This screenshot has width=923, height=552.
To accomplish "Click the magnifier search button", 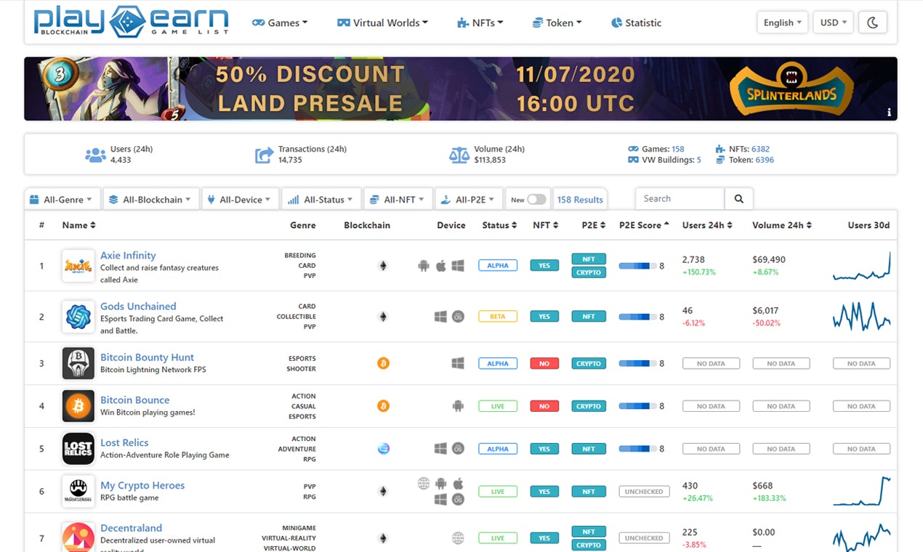I will coord(739,198).
